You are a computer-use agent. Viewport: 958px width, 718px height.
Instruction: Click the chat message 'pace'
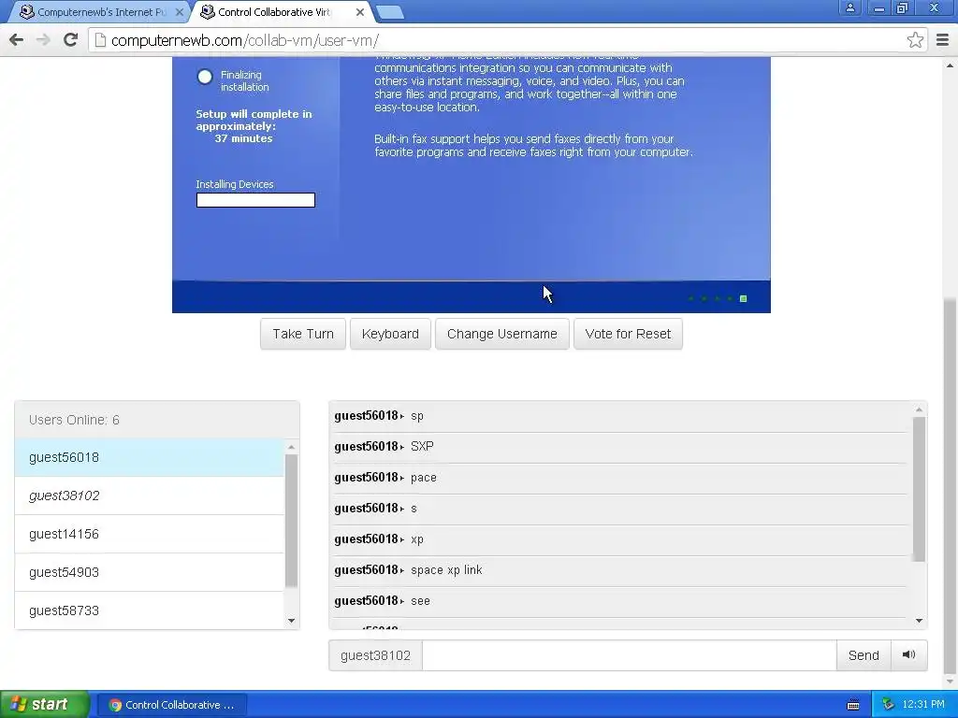coord(424,478)
